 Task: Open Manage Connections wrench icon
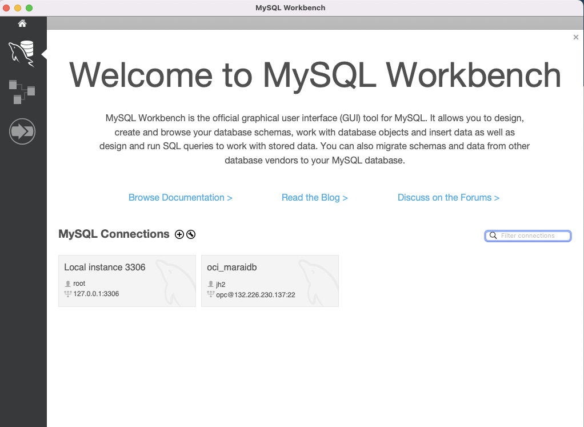191,234
